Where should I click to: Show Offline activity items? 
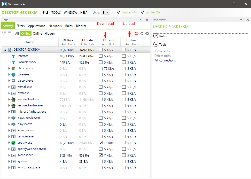[37, 34]
